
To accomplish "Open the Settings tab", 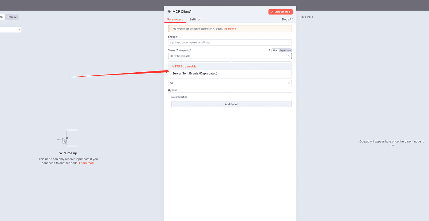I will click(x=195, y=19).
